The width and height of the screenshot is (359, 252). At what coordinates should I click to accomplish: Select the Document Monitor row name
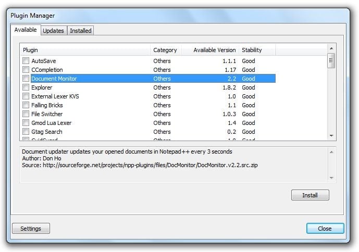[x=54, y=79]
